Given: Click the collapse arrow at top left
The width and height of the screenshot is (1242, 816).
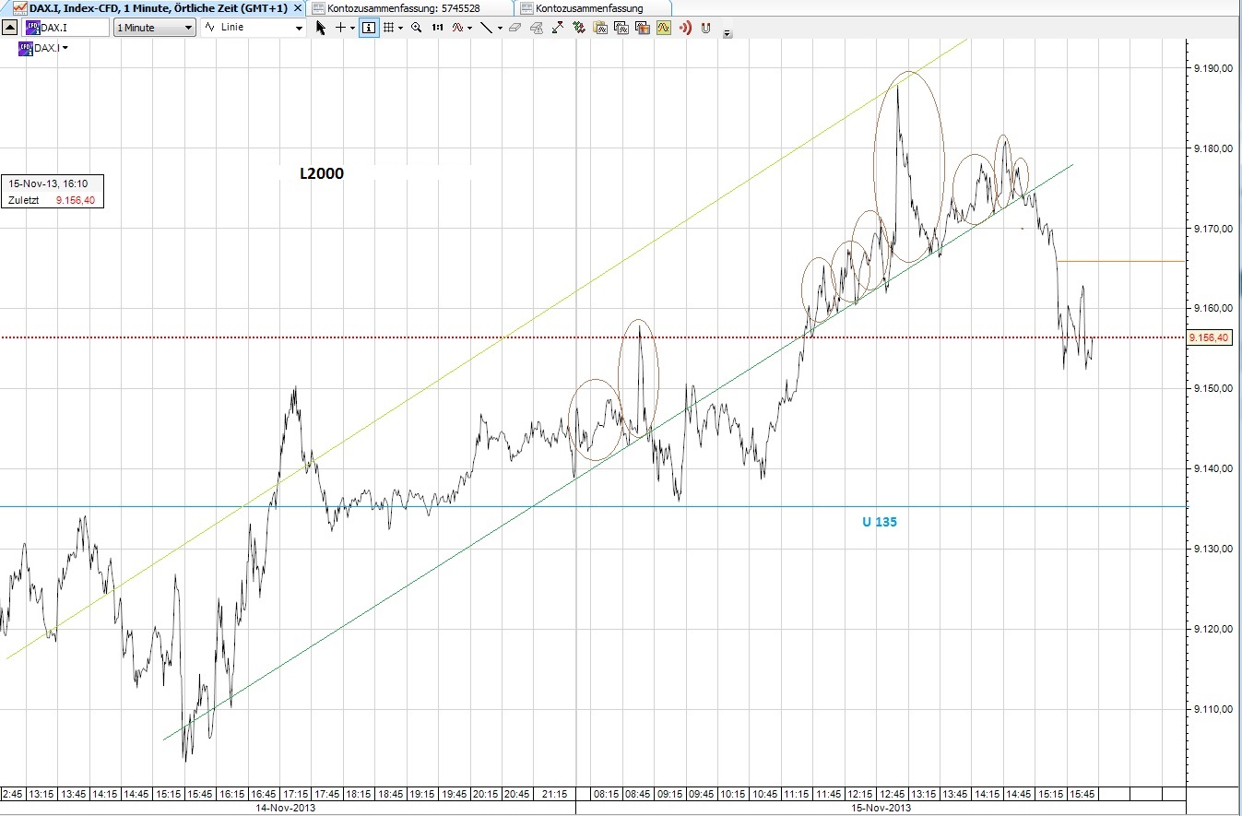Looking at the screenshot, I should (11, 27).
